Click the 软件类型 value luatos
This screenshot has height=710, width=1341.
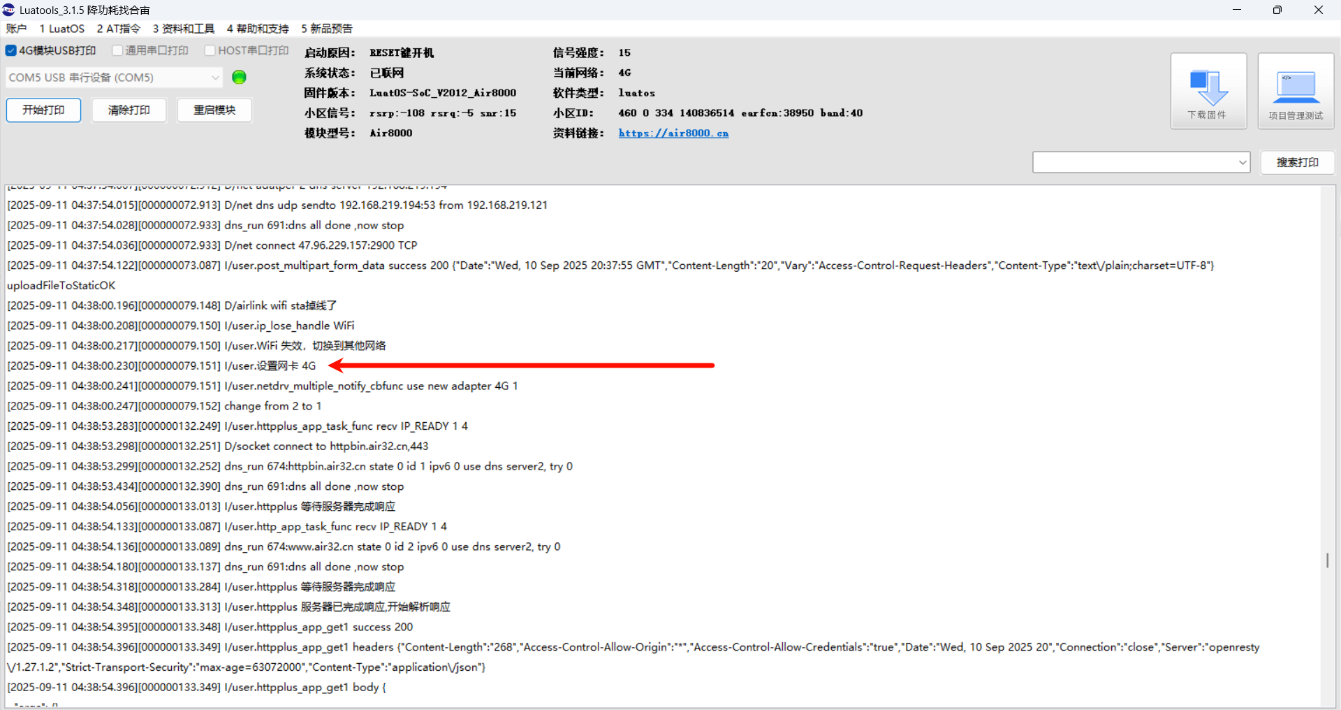pyautogui.click(x=636, y=93)
